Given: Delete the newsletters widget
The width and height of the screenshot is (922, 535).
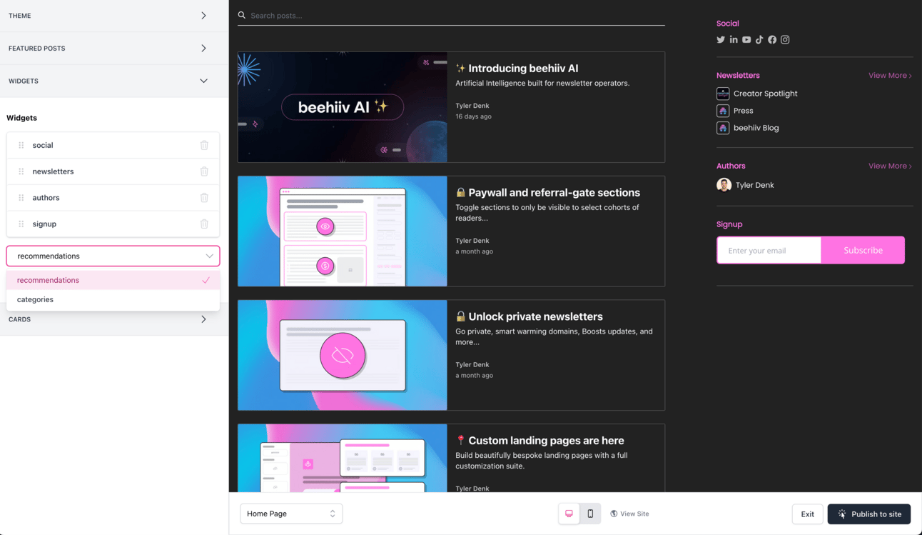Looking at the screenshot, I should 204,171.
